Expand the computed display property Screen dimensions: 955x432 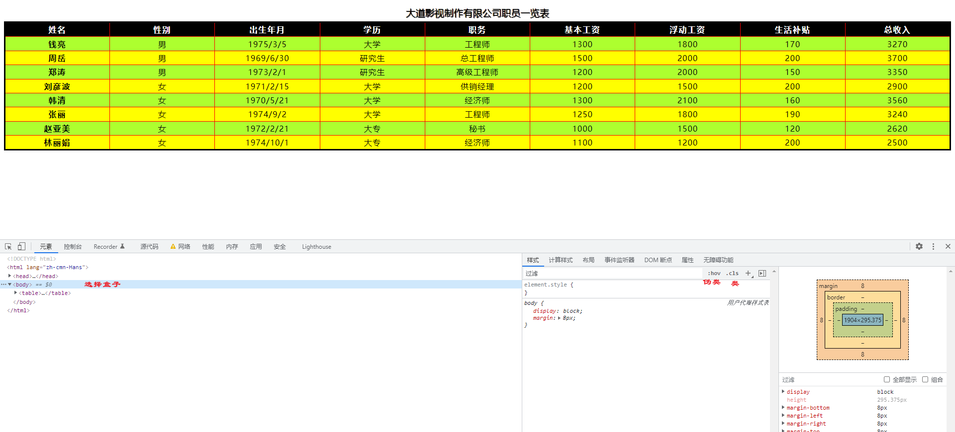[x=783, y=392]
